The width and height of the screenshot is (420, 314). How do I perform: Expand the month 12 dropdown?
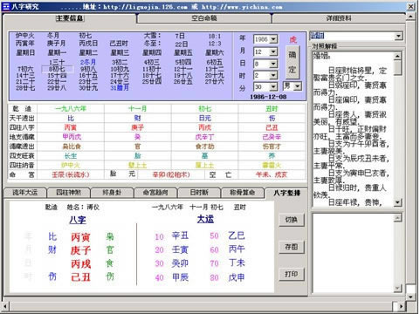pos(273,52)
